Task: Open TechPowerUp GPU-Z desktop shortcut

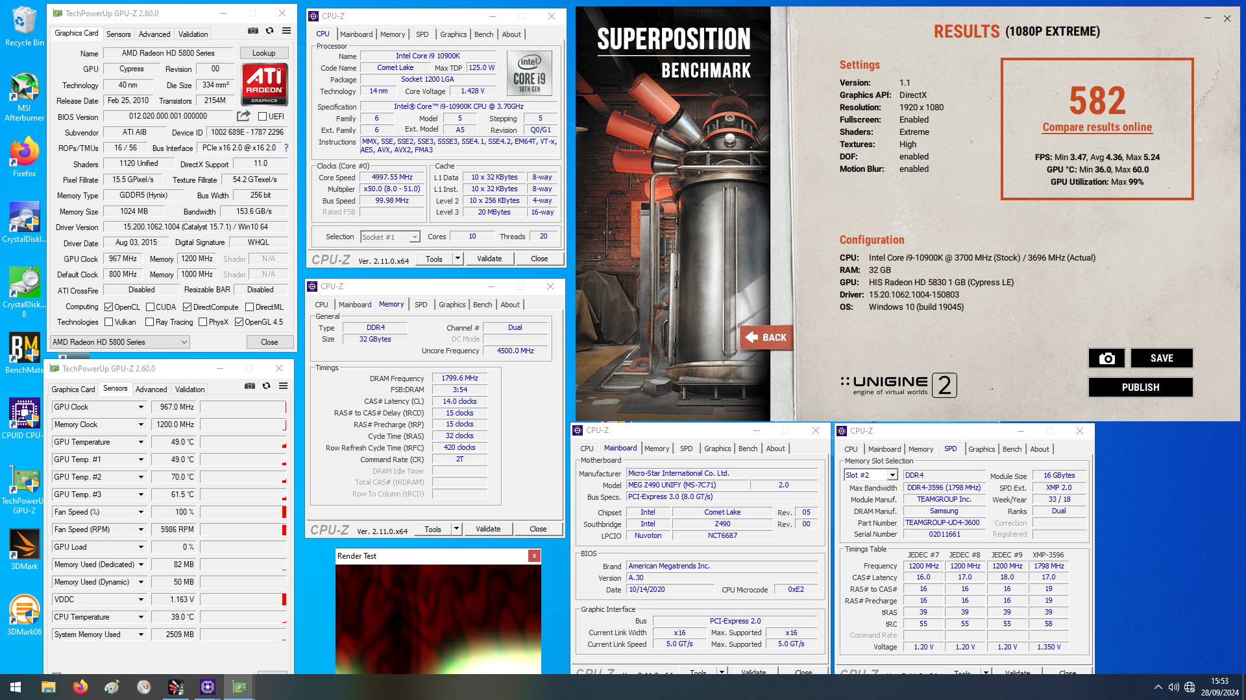Action: (24, 488)
